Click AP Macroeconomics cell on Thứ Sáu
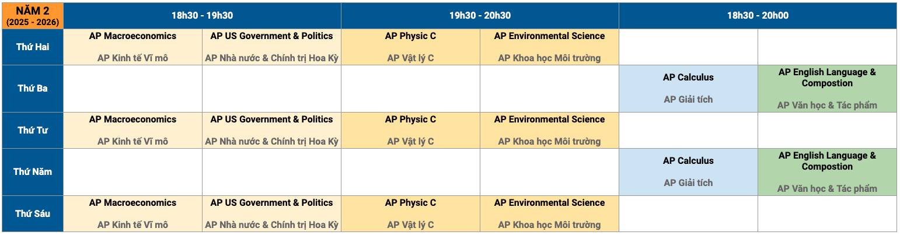The width and height of the screenshot is (900, 235). tap(132, 214)
